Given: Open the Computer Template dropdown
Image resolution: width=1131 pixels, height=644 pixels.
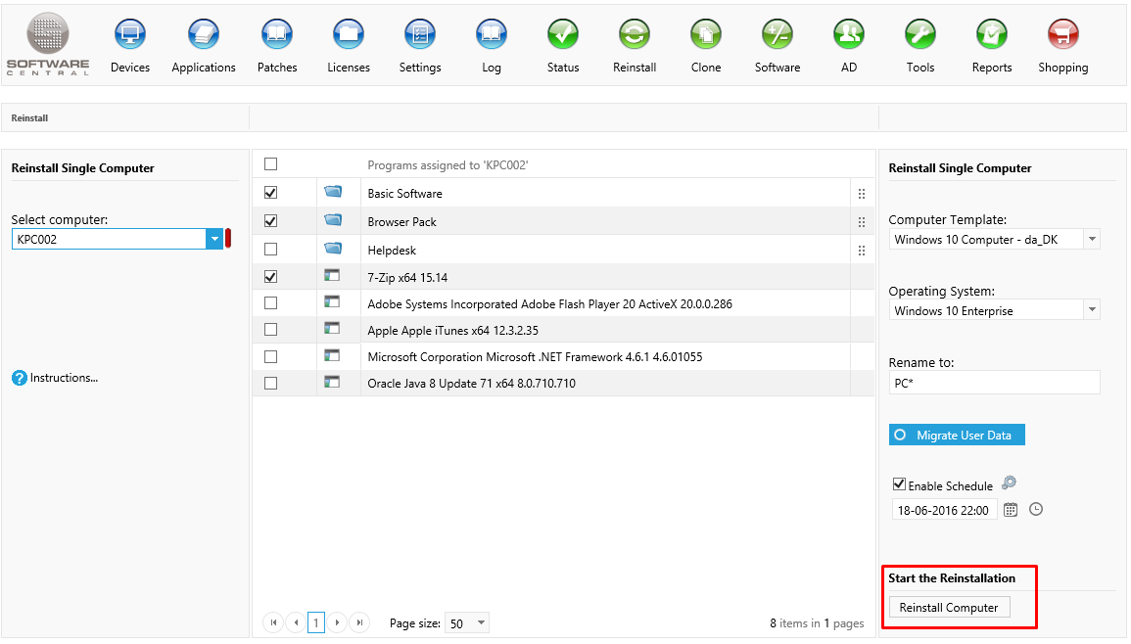Looking at the screenshot, I should 1092,240.
